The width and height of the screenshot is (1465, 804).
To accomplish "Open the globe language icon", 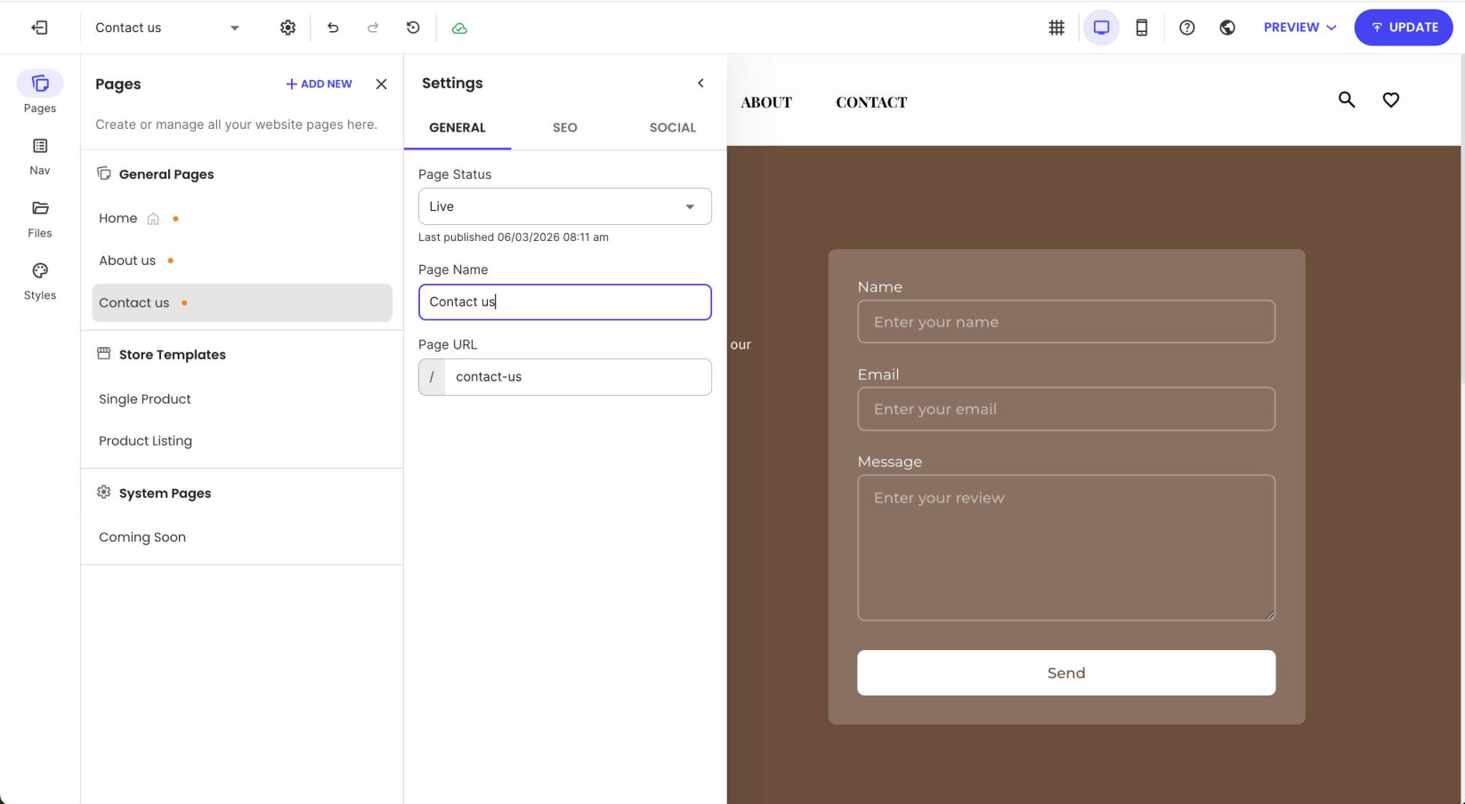I will 1227,28.
